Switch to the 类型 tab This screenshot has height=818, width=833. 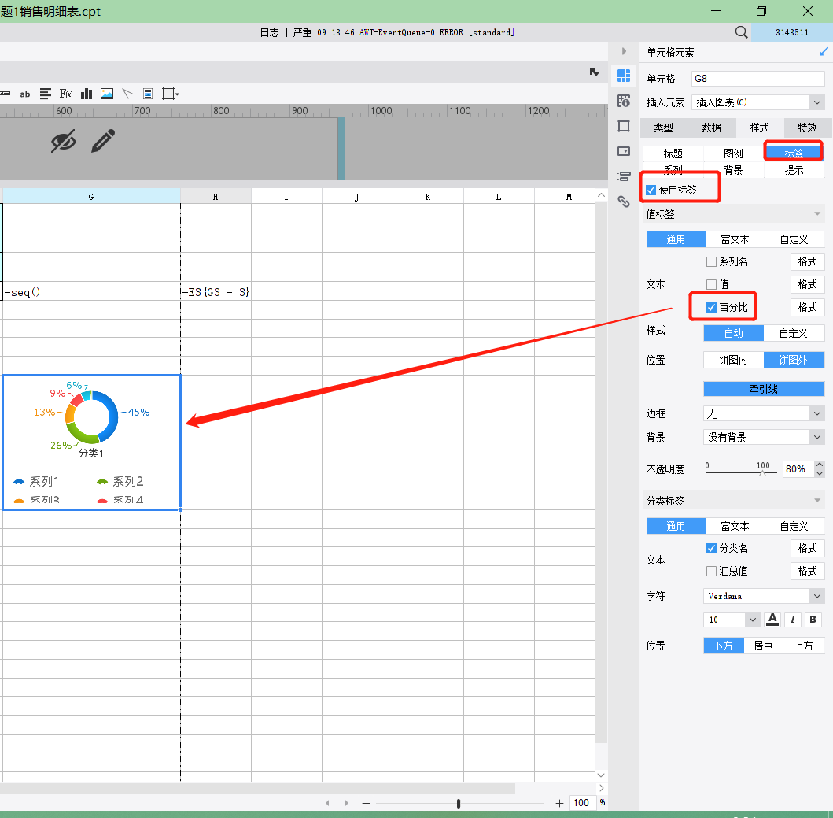[x=664, y=128]
